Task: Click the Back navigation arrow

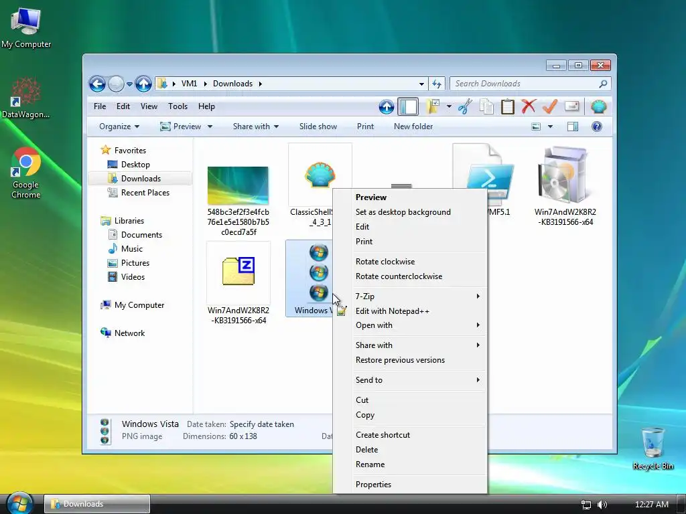Action: 97,84
